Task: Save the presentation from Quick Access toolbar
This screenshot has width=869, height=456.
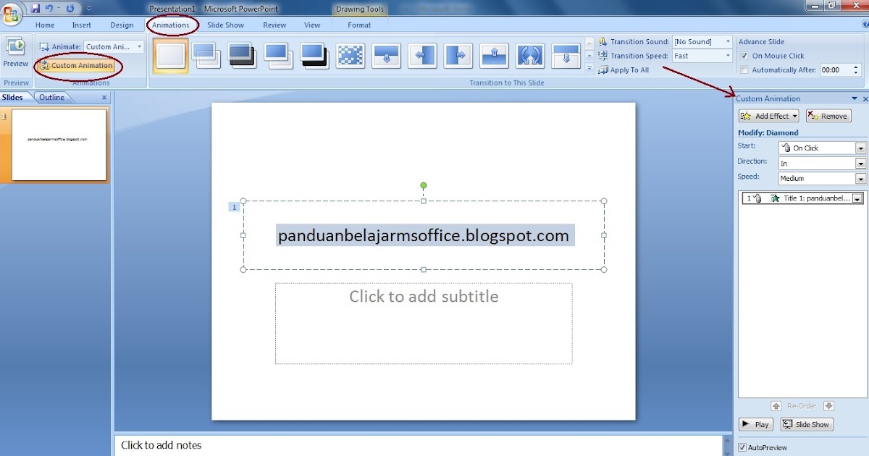Action: pos(35,9)
